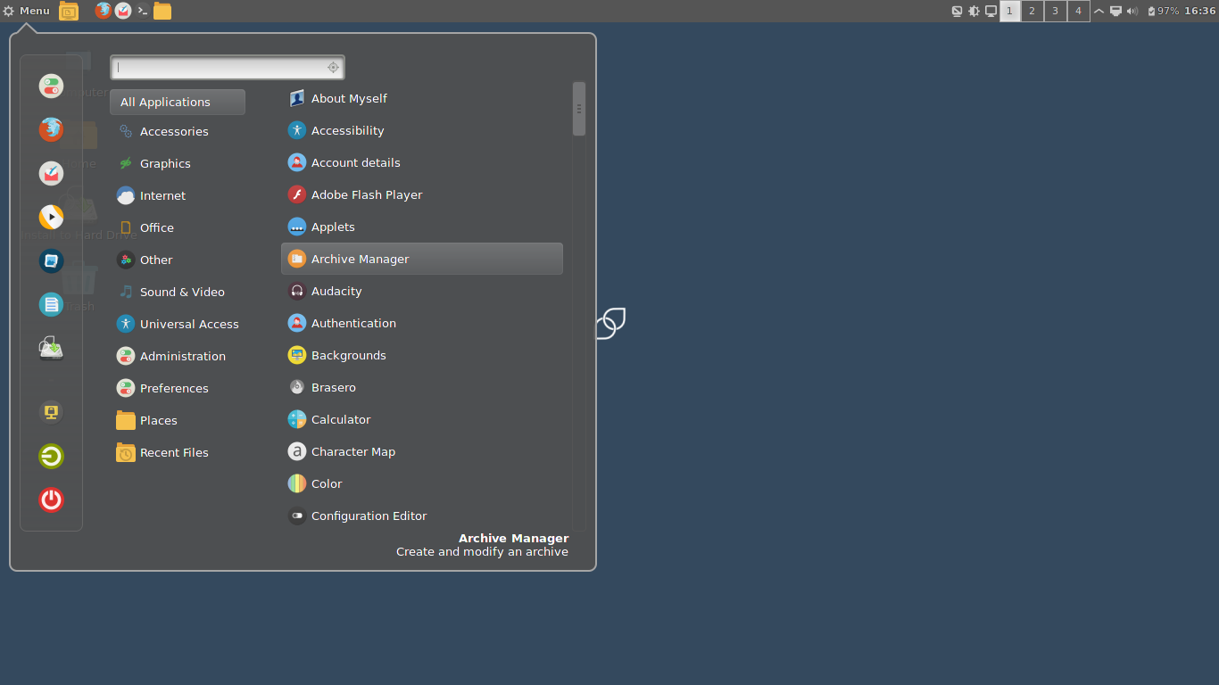Open the mail client in favorites sidebar
This screenshot has width=1219, height=685.
pyautogui.click(x=51, y=174)
